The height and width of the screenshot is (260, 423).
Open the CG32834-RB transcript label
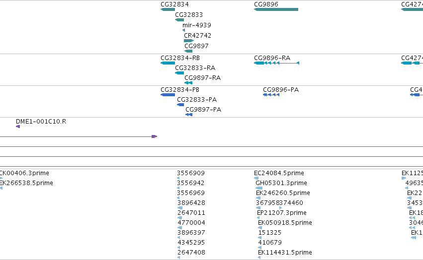[180, 58]
